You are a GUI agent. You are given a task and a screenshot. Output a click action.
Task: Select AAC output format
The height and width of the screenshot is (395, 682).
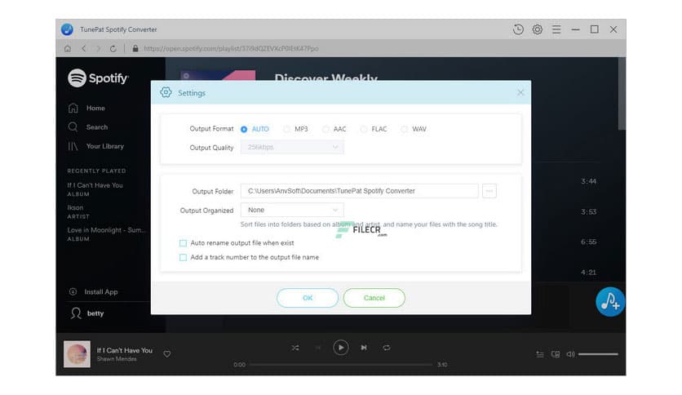click(x=334, y=129)
